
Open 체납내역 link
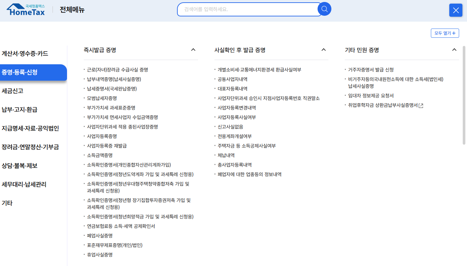click(226, 155)
